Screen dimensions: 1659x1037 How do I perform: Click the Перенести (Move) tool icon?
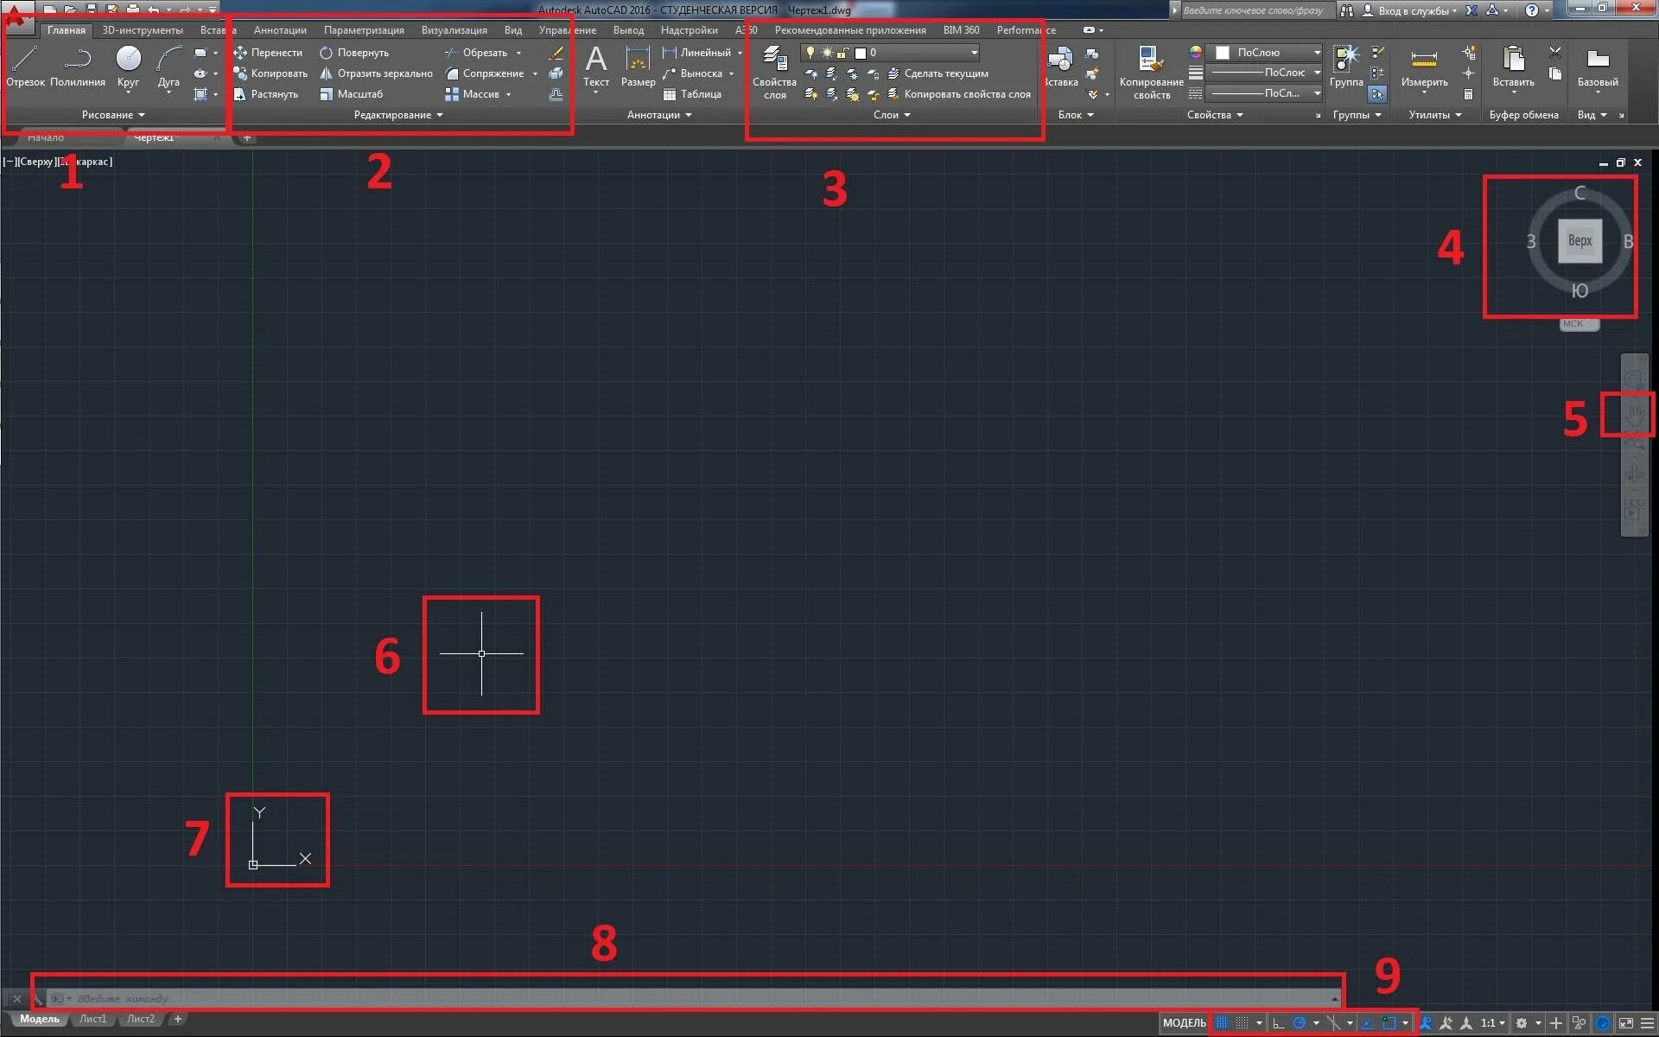(241, 53)
